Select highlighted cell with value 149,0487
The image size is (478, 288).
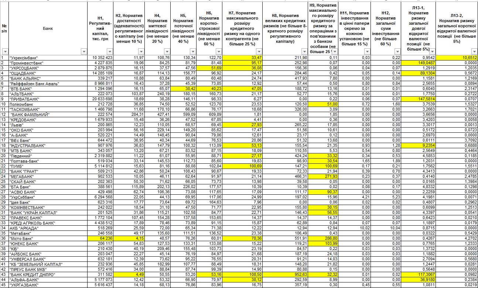tap(418, 63)
